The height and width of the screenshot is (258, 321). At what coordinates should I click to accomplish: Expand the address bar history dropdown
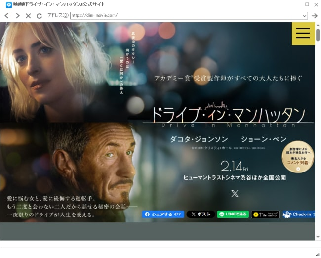pyautogui.click(x=304, y=16)
